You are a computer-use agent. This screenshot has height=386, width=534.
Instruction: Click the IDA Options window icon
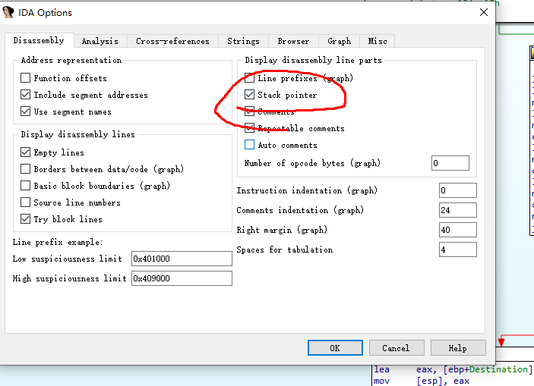click(8, 12)
